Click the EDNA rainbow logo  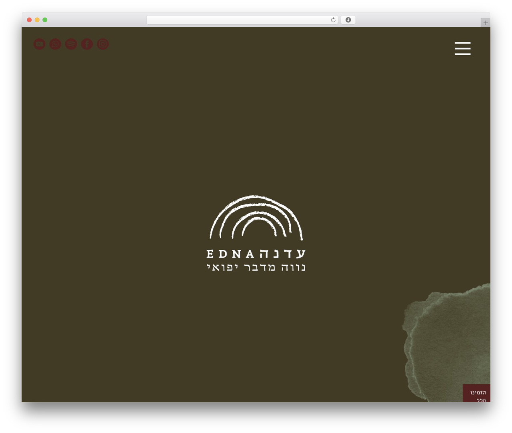coord(256,234)
